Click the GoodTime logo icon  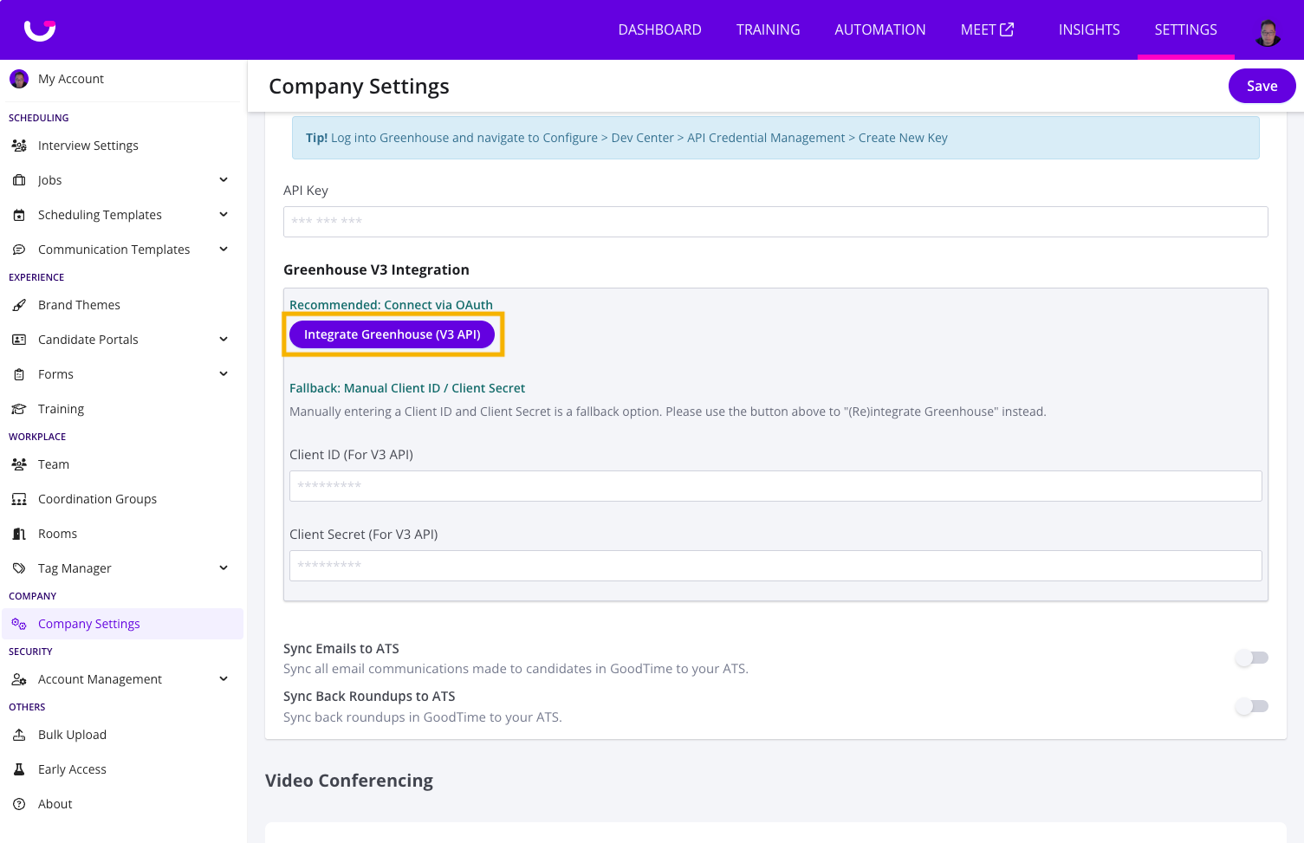click(x=40, y=30)
